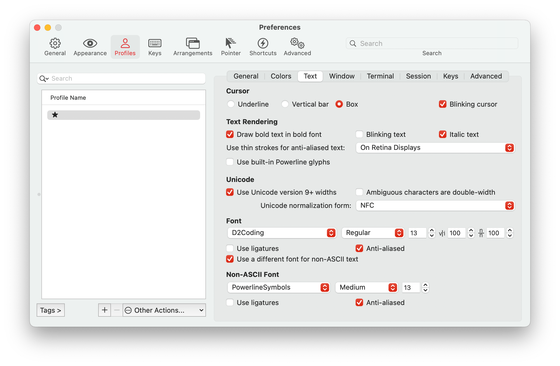This screenshot has width=560, height=366.
Task: Open the Keys keyboard icon pane
Action: pos(155,47)
